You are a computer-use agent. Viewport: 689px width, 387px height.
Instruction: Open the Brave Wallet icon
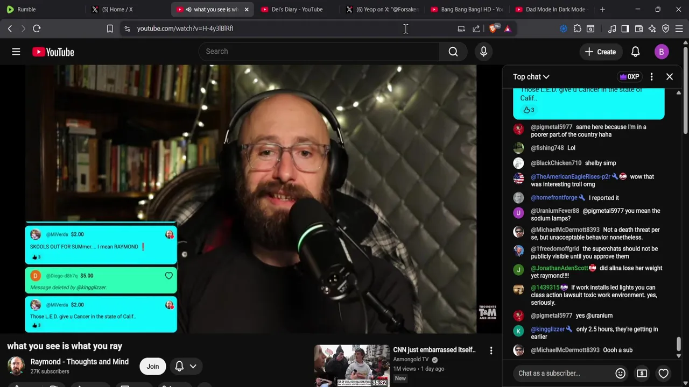[x=639, y=28]
